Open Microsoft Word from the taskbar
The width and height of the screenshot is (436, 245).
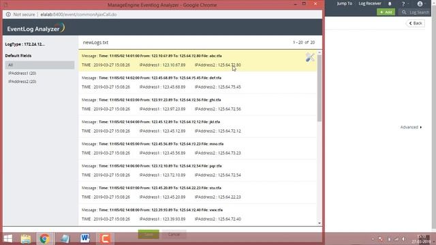coord(85,238)
